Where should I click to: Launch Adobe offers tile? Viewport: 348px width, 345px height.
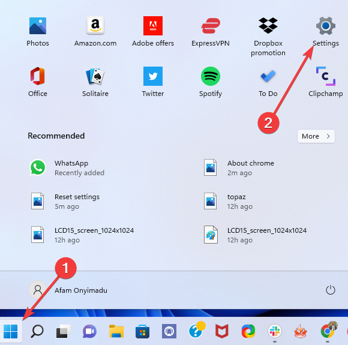click(x=153, y=32)
